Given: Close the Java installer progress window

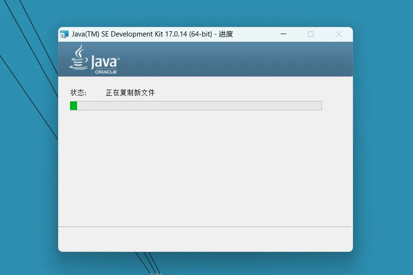Looking at the screenshot, I should pos(339,34).
